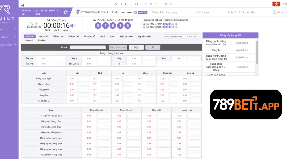The image size is (287, 159).
Task: Click Hàng trăm Lẻ odds 1.97
Action: [117, 90]
